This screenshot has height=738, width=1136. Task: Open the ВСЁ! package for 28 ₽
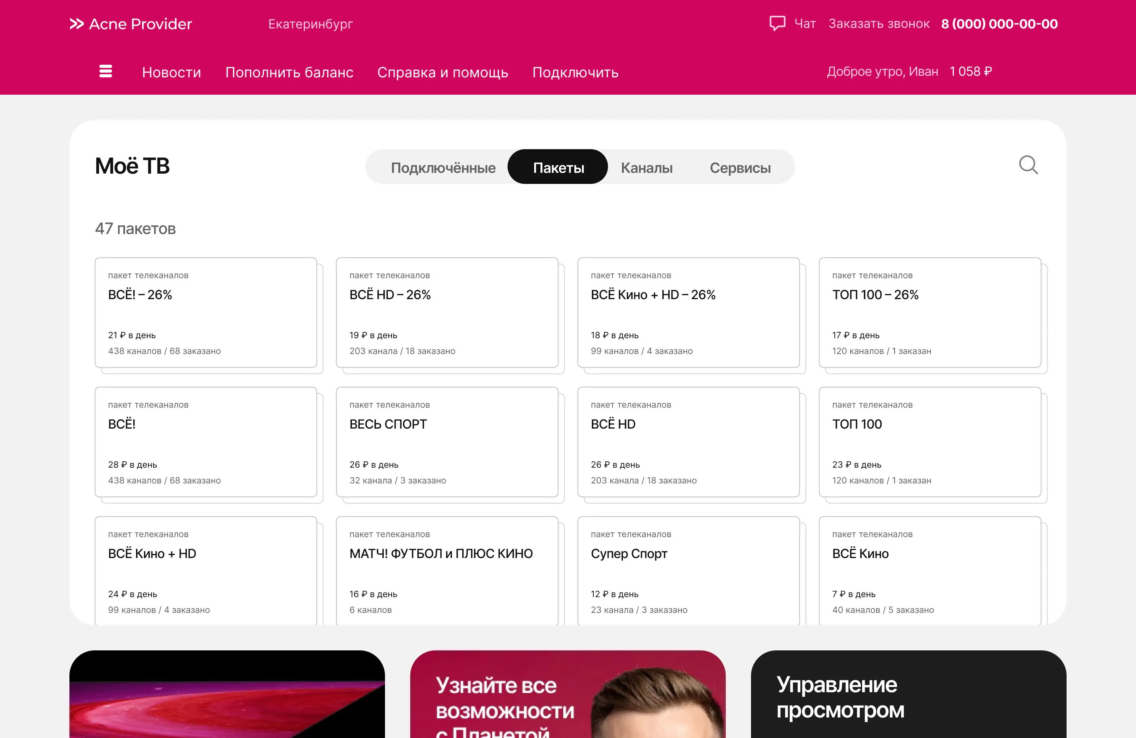[x=206, y=442]
